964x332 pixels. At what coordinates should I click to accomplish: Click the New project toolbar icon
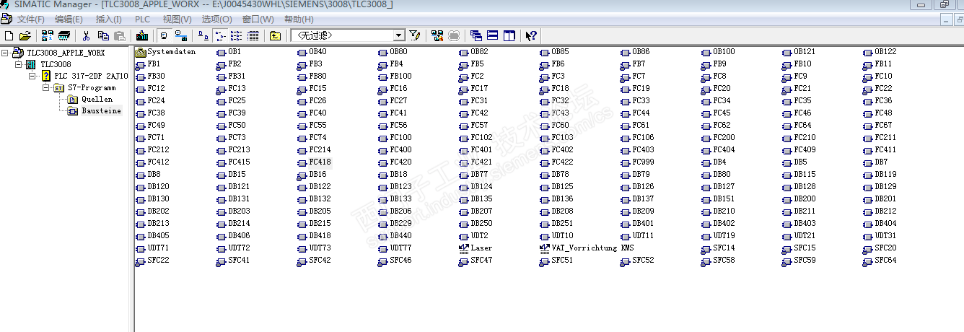[x=9, y=35]
